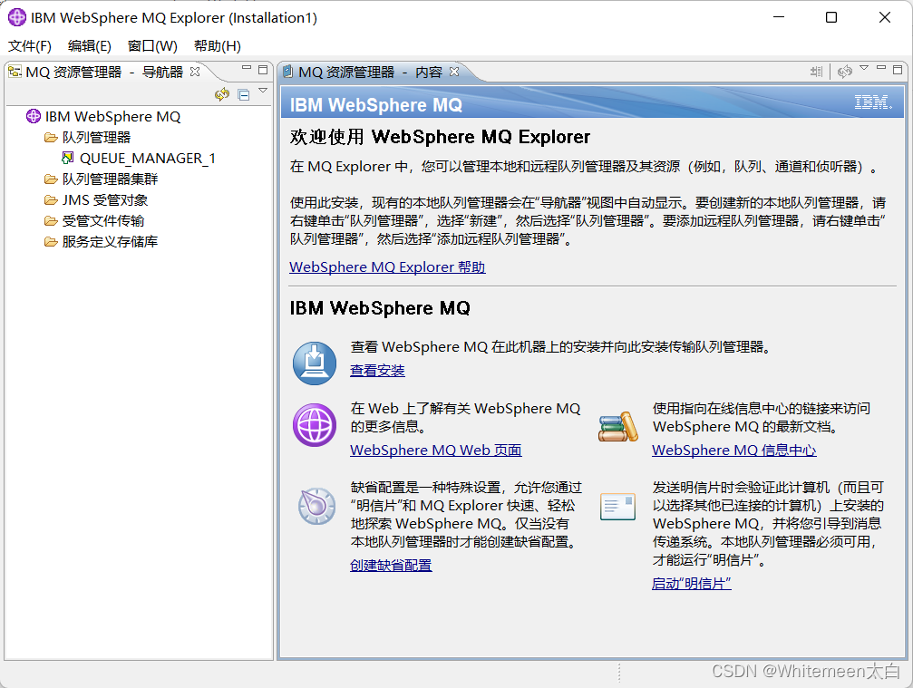Click the default configuration compass icon
This screenshot has width=913, height=688.
[316, 506]
